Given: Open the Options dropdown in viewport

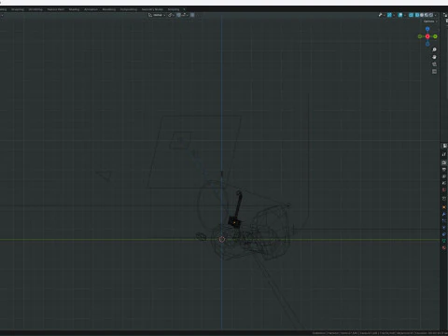Looking at the screenshot, I should [x=430, y=21].
